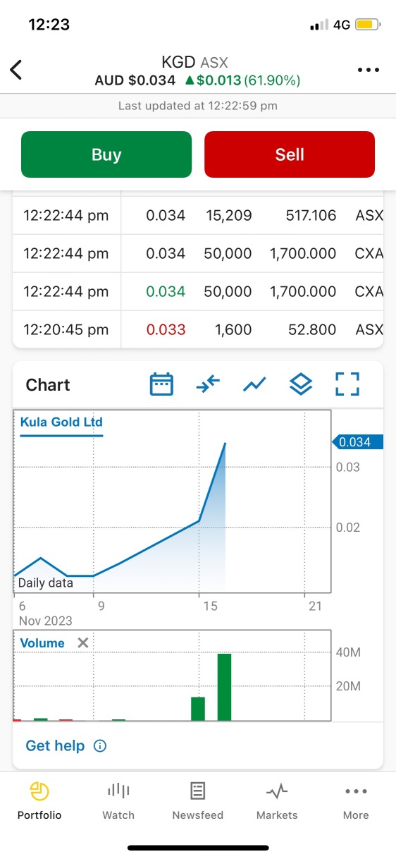This screenshot has height=859, width=396.
Task: Open chart layers indicators icon
Action: pyautogui.click(x=301, y=384)
